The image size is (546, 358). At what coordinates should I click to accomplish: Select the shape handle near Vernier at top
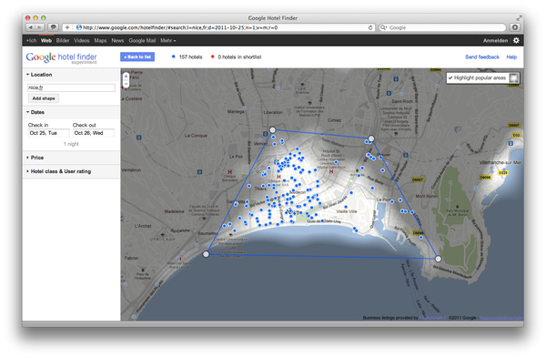[x=273, y=130]
